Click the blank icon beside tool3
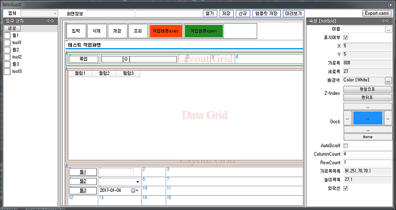396x210 pixels. pos(7,71)
